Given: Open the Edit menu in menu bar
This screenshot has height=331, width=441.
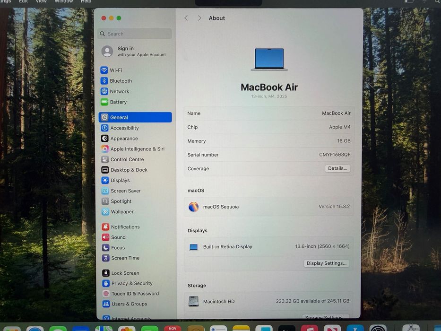Looking at the screenshot, I should coord(23,1).
